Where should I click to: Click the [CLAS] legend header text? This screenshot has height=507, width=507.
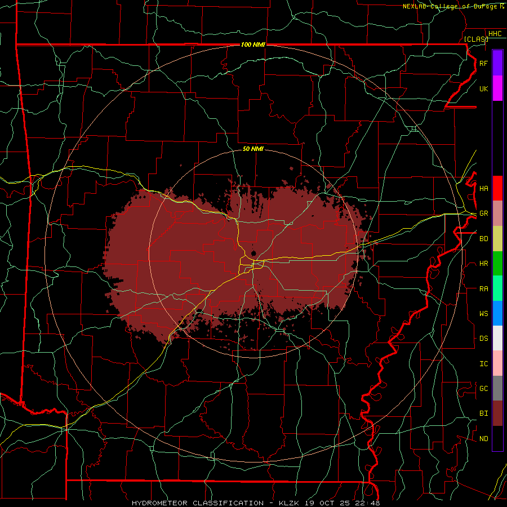[x=476, y=39]
